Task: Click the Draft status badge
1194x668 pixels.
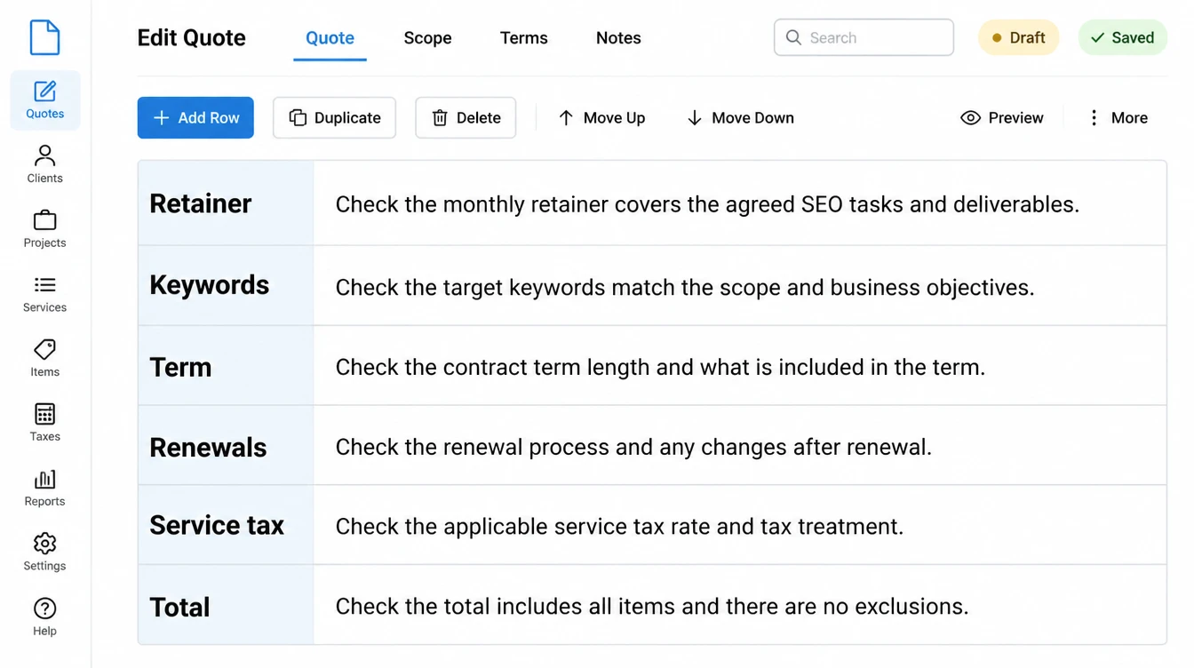Action: click(x=1018, y=37)
